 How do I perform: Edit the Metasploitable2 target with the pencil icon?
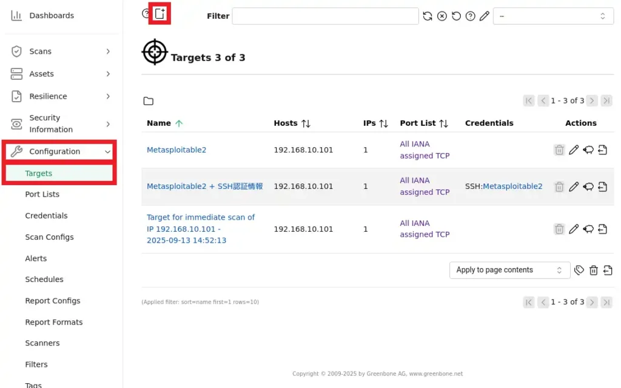tap(574, 150)
